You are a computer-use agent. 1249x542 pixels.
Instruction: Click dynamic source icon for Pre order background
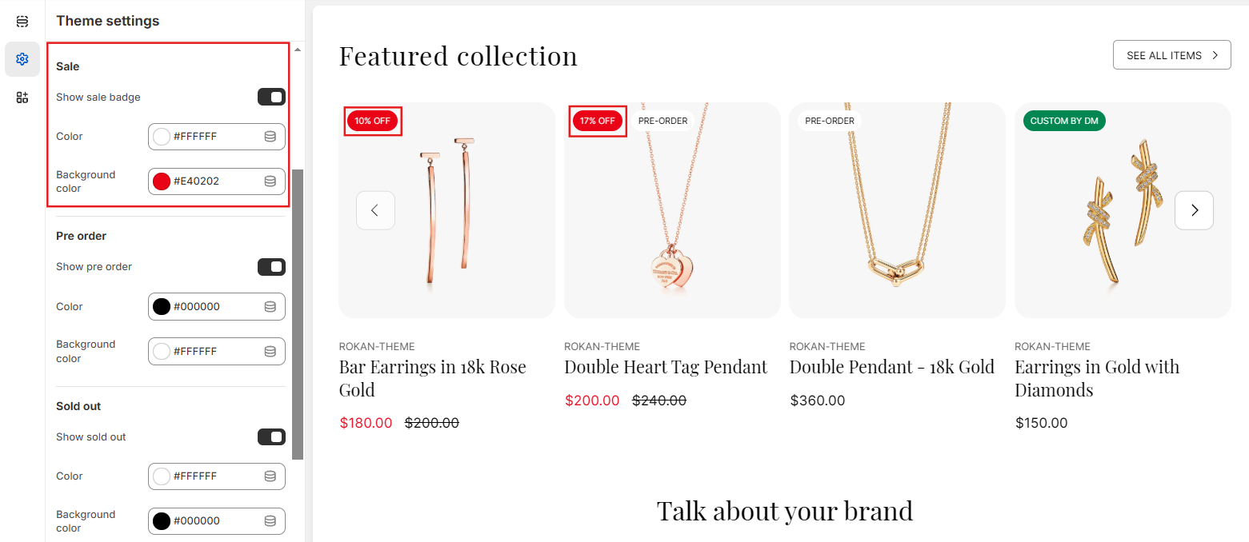click(270, 352)
